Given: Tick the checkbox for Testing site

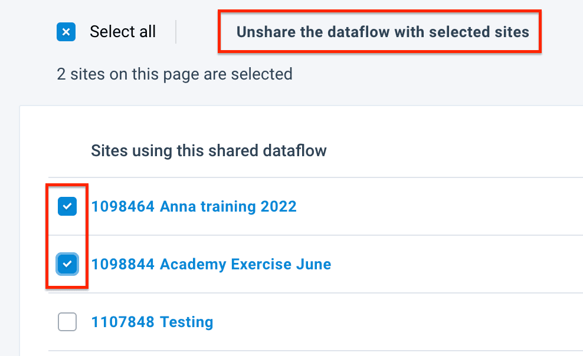Looking at the screenshot, I should pyautogui.click(x=67, y=322).
